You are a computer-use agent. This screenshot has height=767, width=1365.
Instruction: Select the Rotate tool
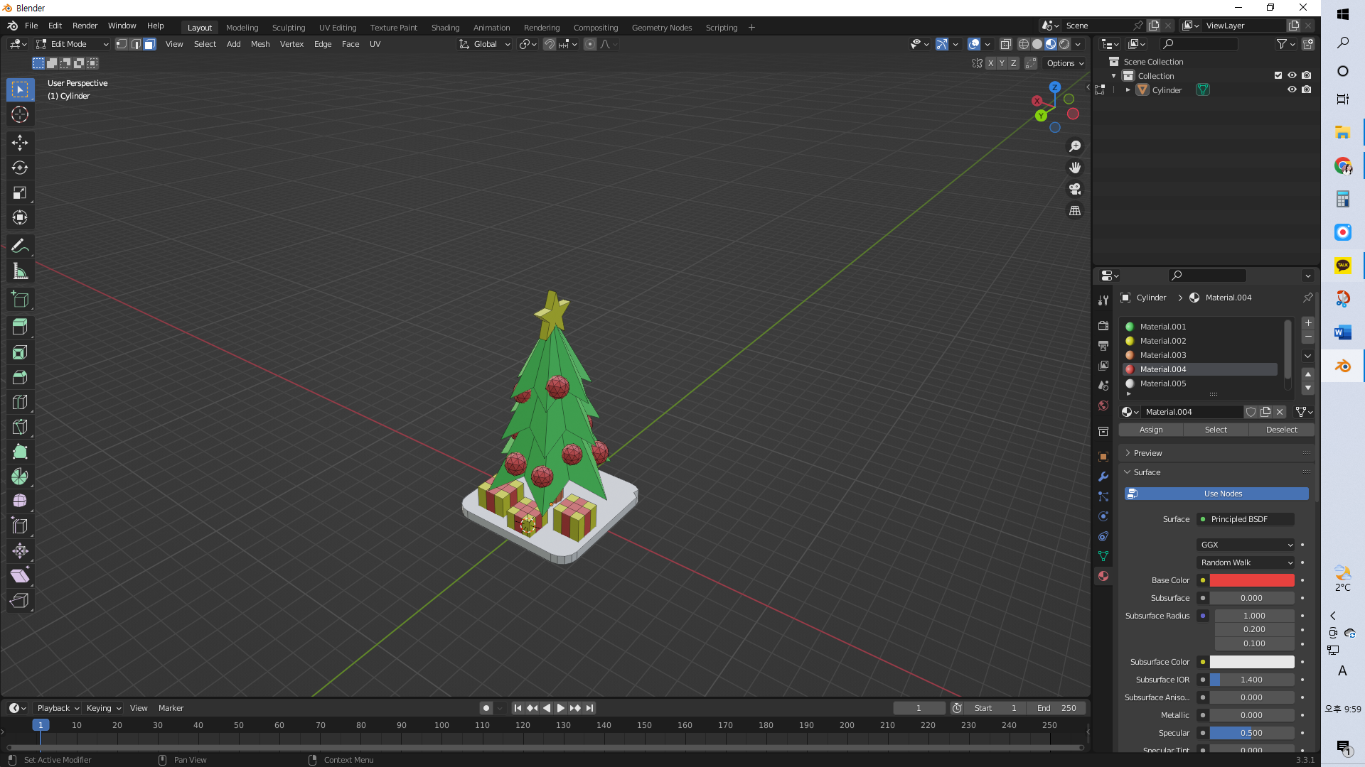(20, 168)
